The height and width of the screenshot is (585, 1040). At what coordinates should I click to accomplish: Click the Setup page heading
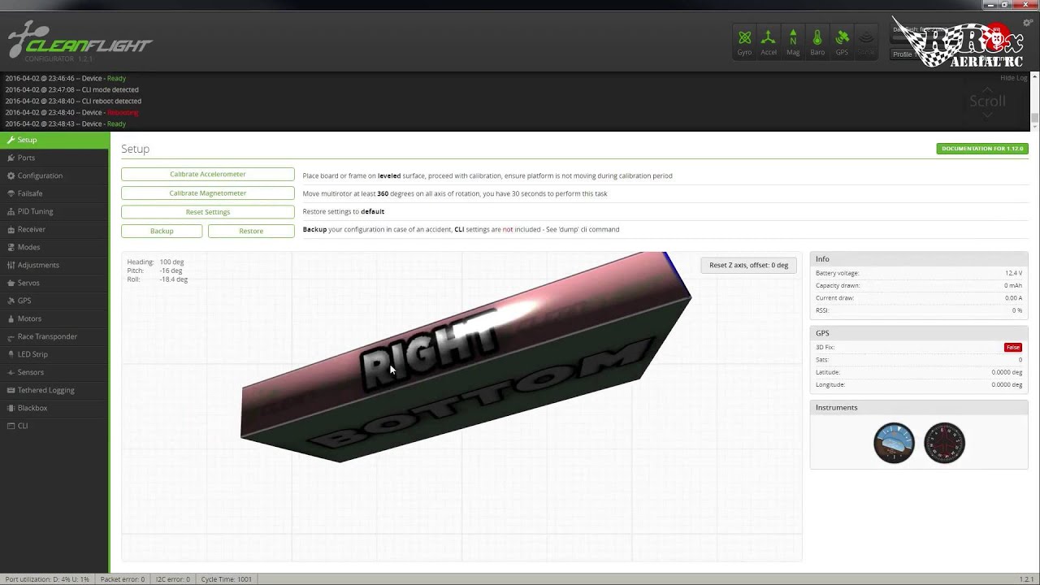[x=135, y=149]
